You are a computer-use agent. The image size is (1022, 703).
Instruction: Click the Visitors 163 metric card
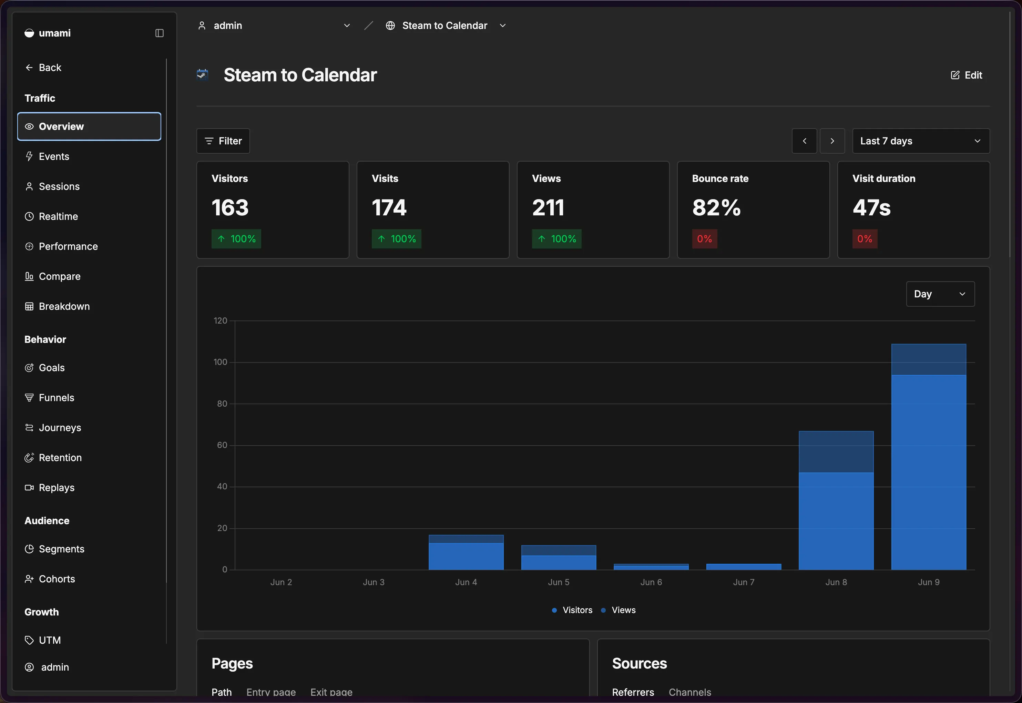coord(273,210)
